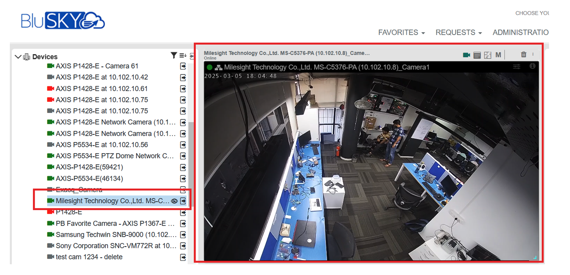Click grey camera icon of test cam 1234 row
This screenshot has width=570, height=275.
coord(50,257)
